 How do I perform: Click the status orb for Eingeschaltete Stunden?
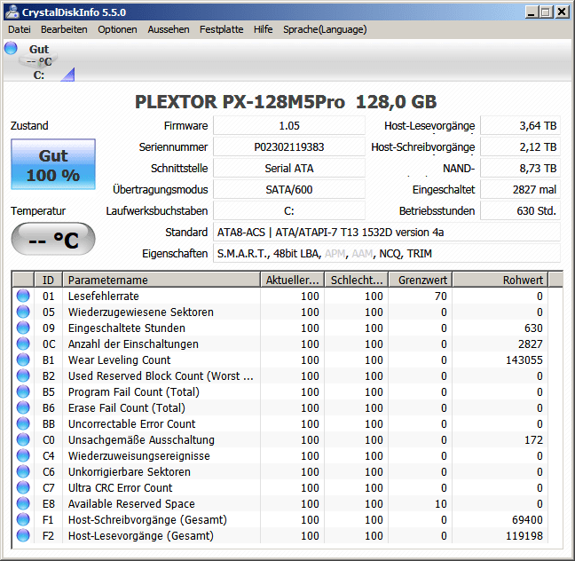[23, 328]
